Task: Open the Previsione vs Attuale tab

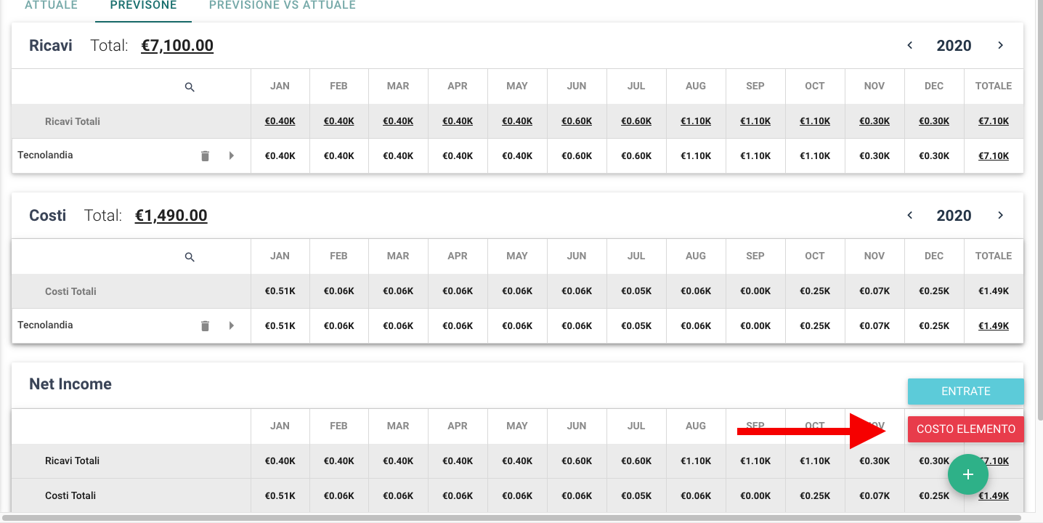Action: pos(282,6)
